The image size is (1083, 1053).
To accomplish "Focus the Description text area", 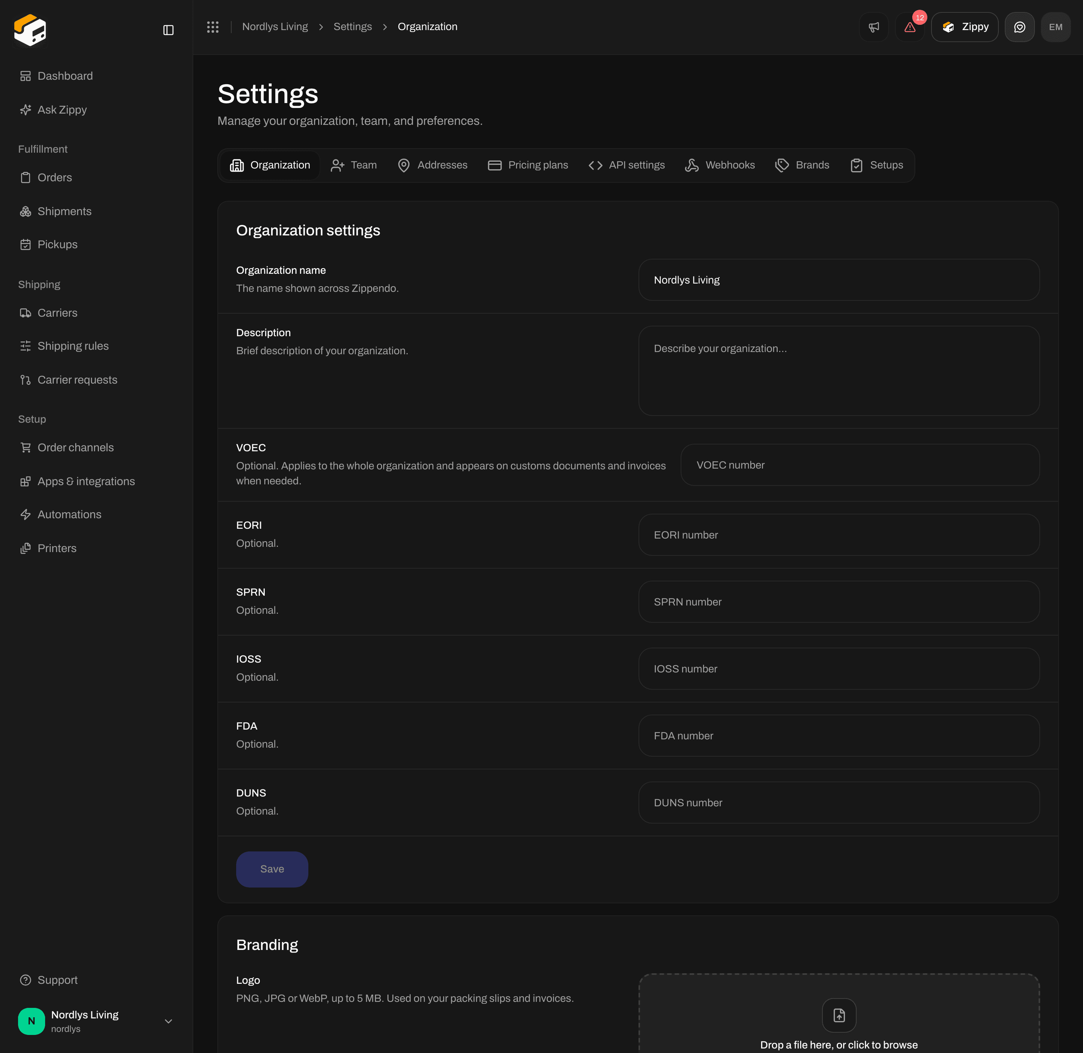I will tap(839, 370).
